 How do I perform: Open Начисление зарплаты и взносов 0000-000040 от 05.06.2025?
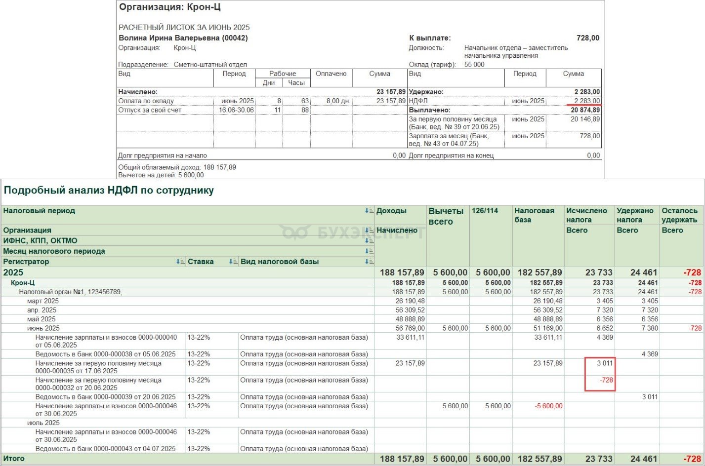(x=106, y=341)
